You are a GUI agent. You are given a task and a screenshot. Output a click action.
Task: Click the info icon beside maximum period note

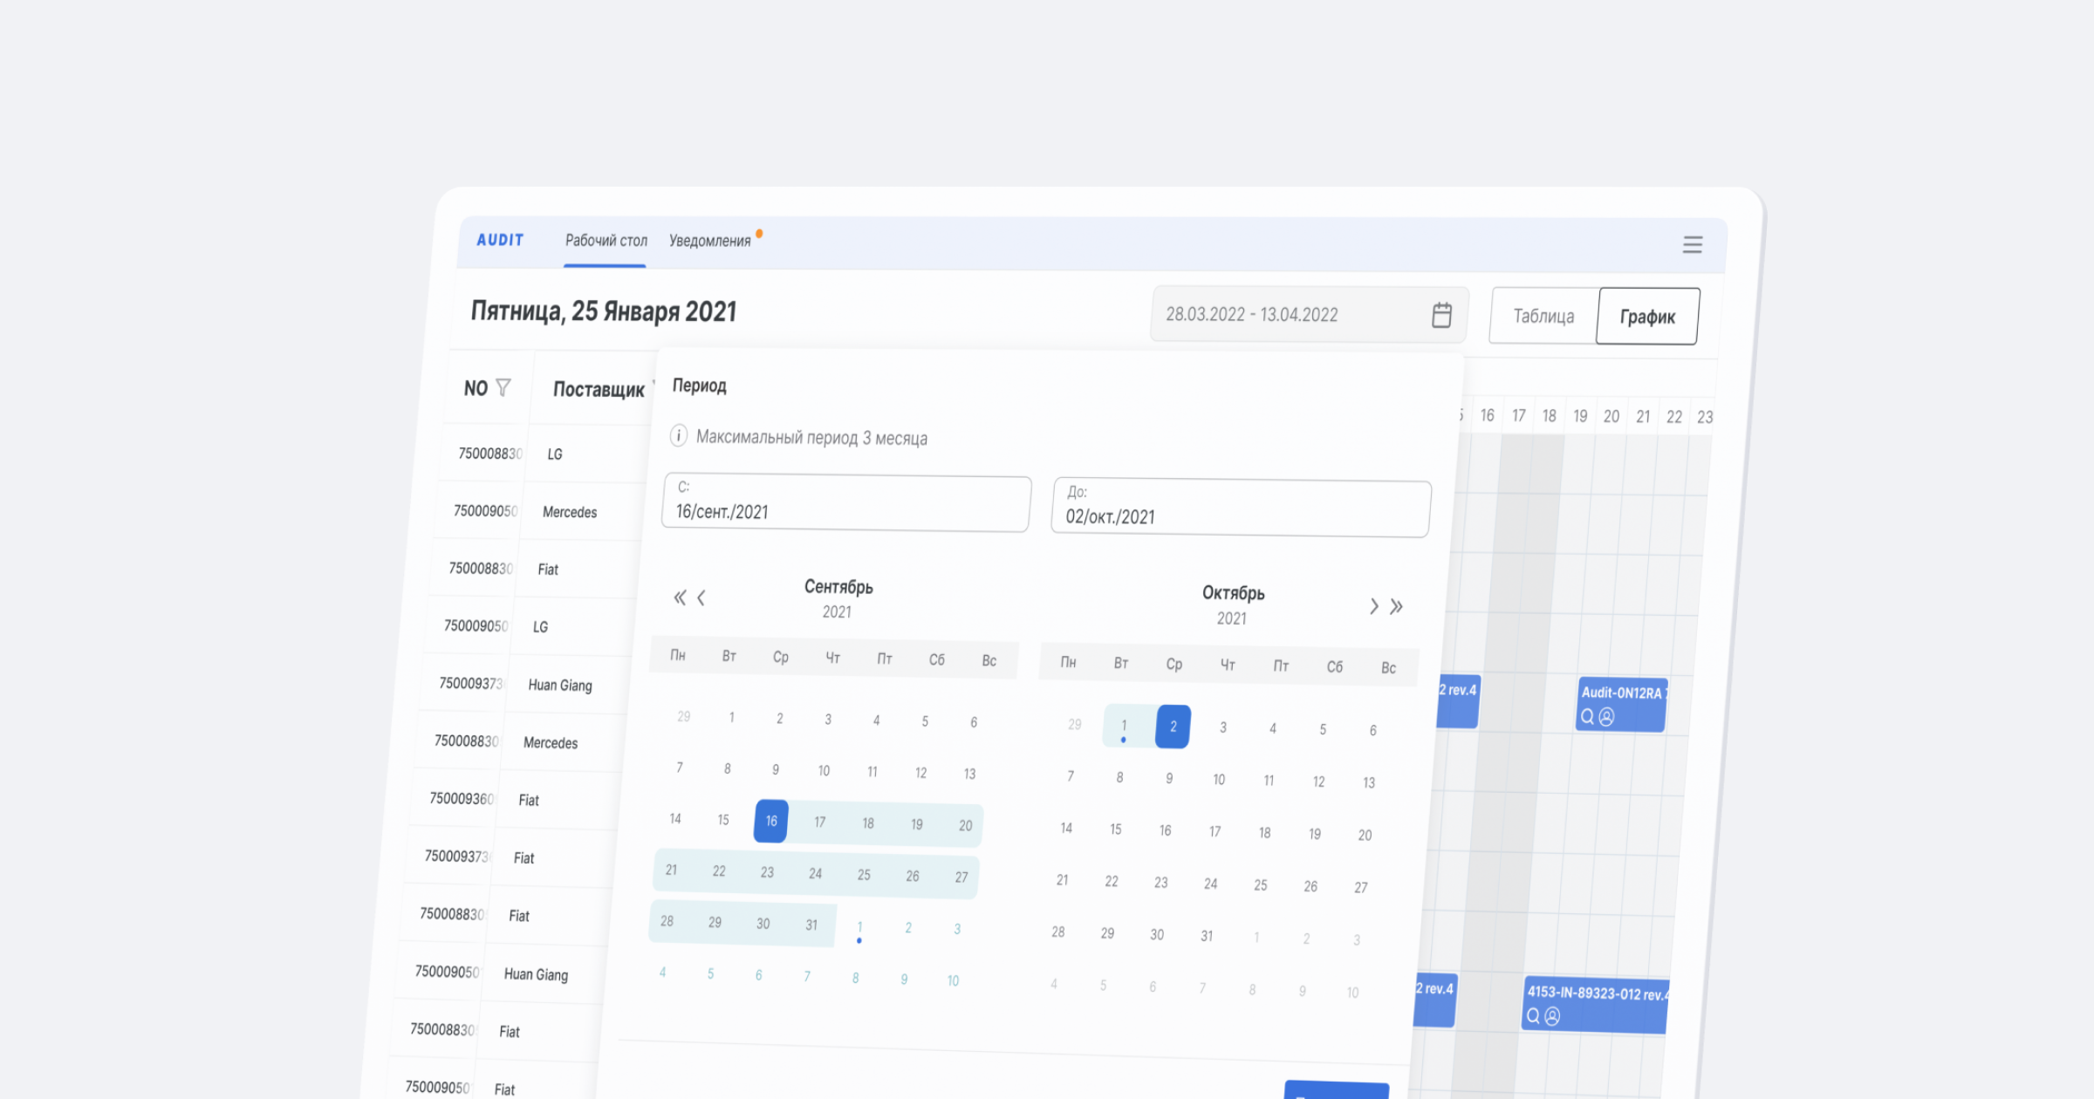[678, 435]
